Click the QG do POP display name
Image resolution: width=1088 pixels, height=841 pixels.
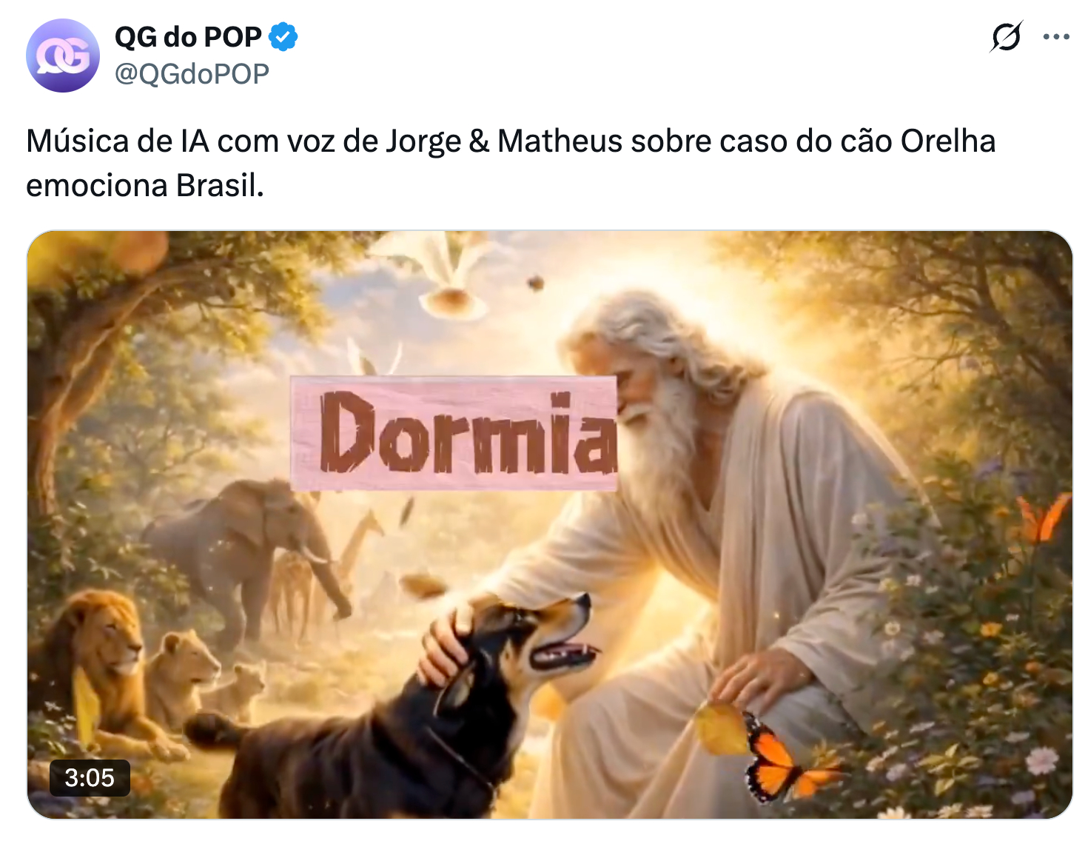point(188,37)
